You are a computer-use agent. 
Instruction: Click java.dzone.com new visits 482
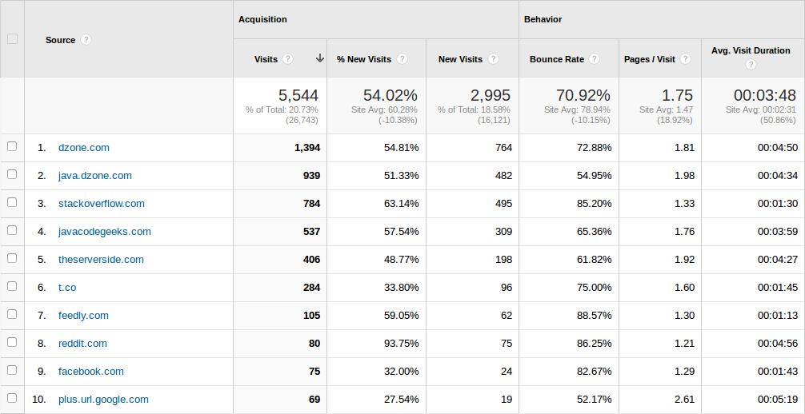pos(503,176)
